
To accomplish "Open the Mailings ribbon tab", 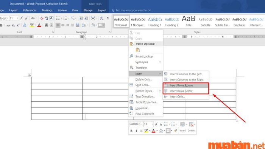I will [x=47, y=10].
